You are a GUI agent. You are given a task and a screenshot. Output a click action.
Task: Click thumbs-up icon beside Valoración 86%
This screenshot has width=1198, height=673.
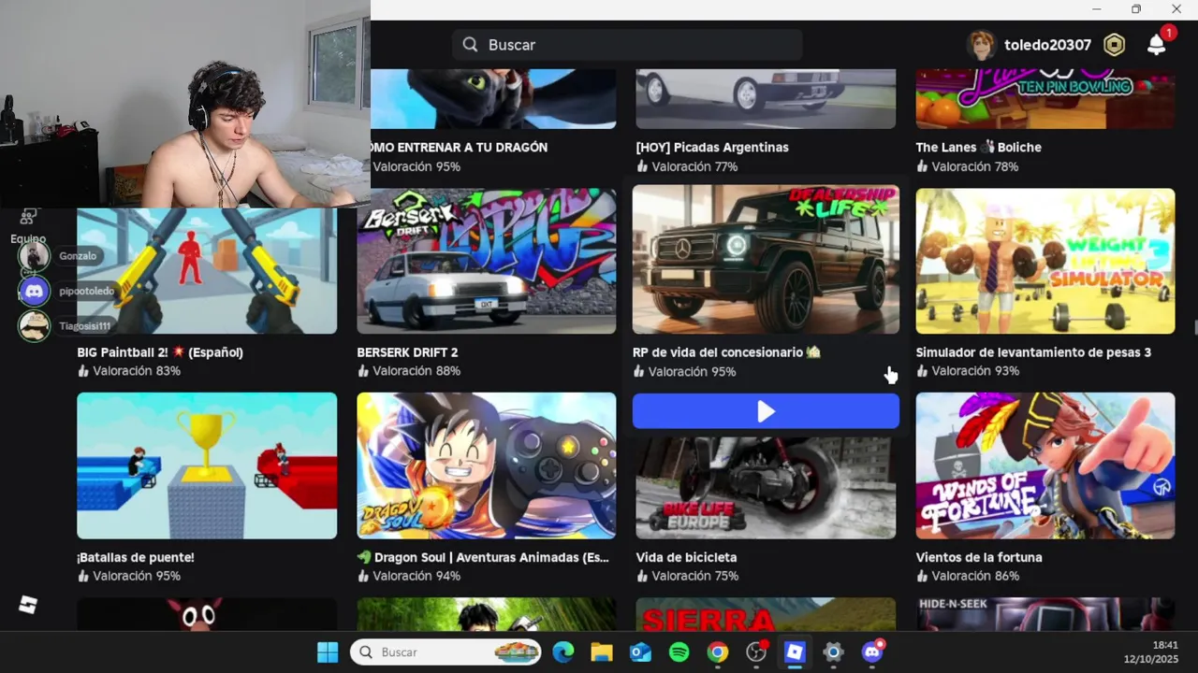(x=922, y=576)
